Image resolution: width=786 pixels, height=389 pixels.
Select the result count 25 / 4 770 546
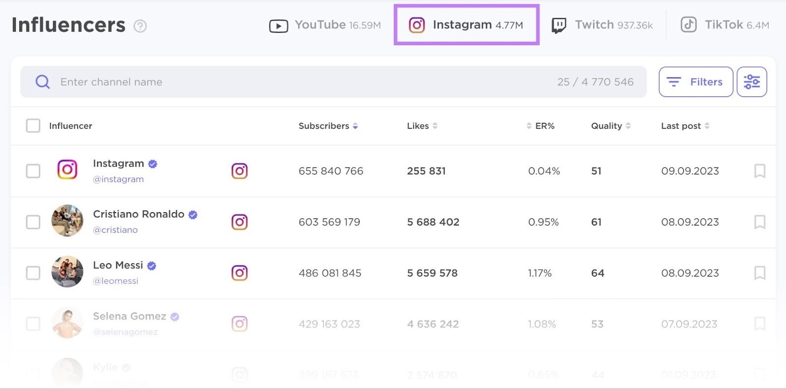tap(595, 82)
